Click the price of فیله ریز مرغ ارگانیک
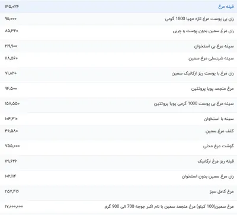 pos(11,161)
